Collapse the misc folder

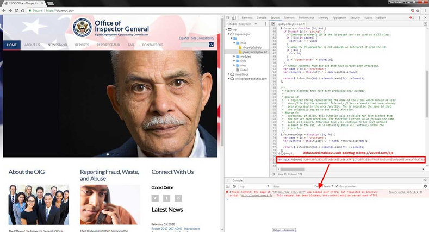coord(234,43)
